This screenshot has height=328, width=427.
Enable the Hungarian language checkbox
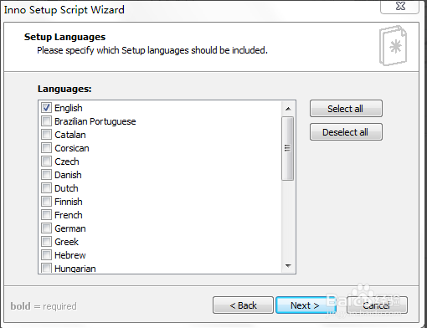(46, 268)
